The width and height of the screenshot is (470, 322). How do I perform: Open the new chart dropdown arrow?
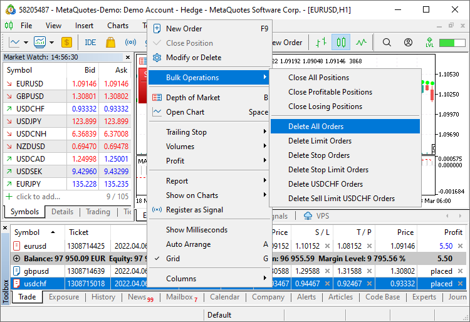[26, 43]
